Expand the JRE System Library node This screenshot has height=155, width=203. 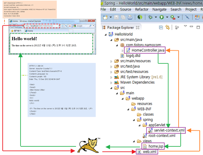tap(111, 77)
